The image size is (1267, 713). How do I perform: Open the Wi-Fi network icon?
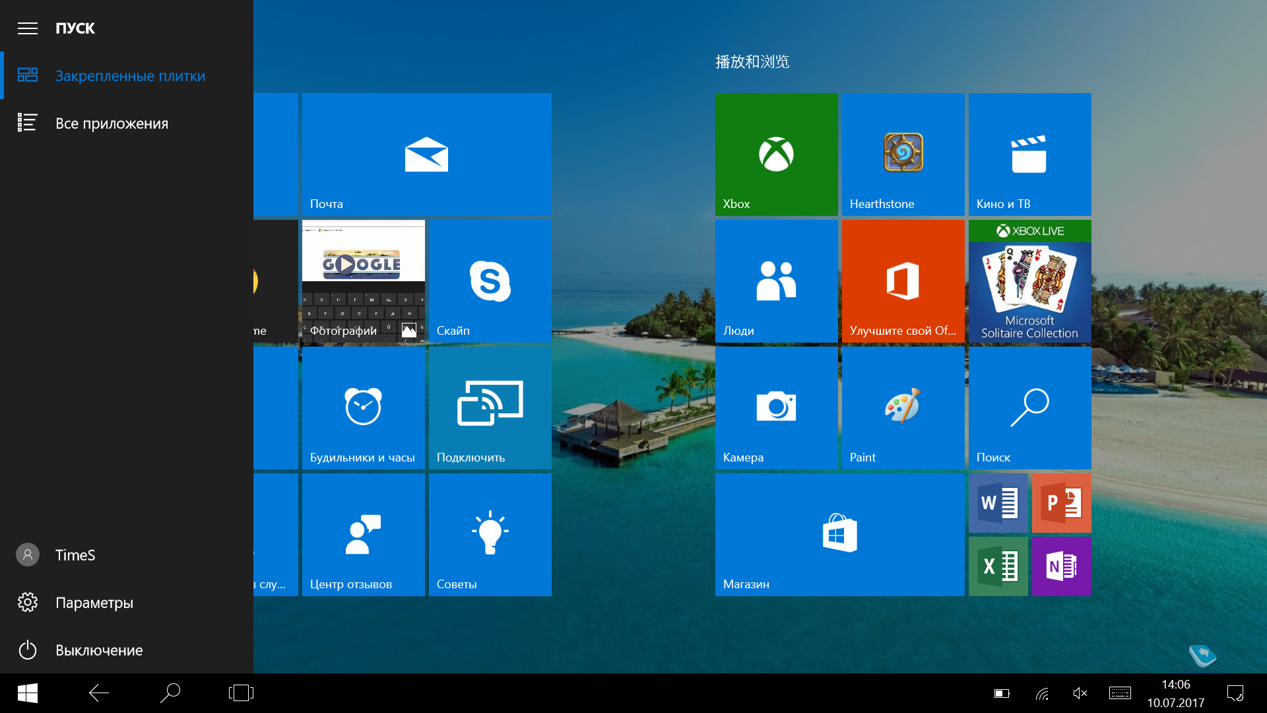click(1042, 693)
